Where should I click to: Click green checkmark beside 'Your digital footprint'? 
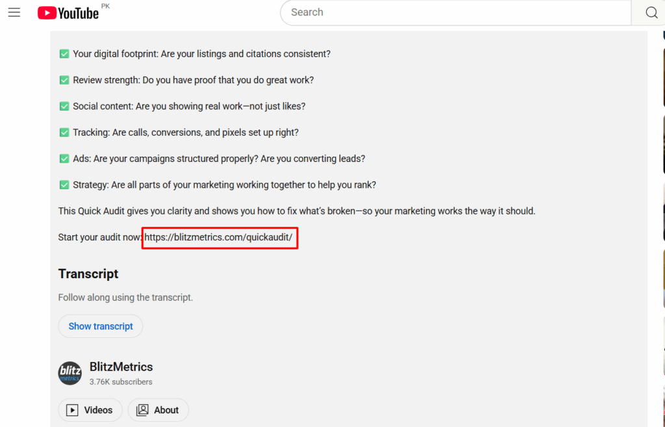click(64, 54)
